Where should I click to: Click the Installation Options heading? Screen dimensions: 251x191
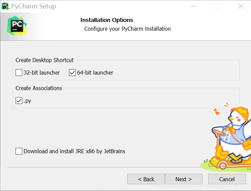(x=107, y=20)
